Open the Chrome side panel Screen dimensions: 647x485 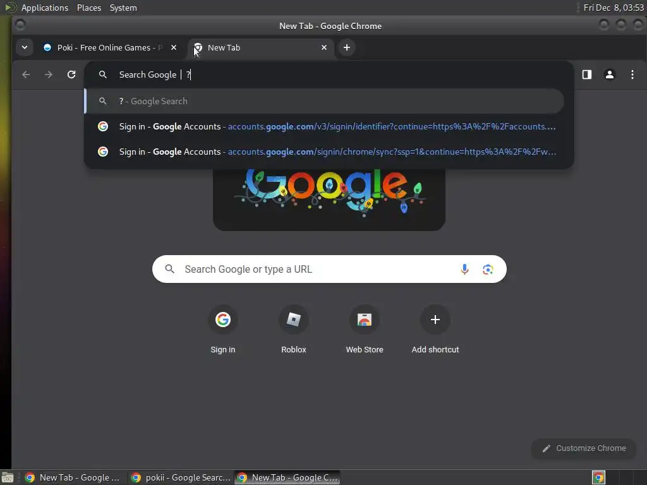[587, 75]
